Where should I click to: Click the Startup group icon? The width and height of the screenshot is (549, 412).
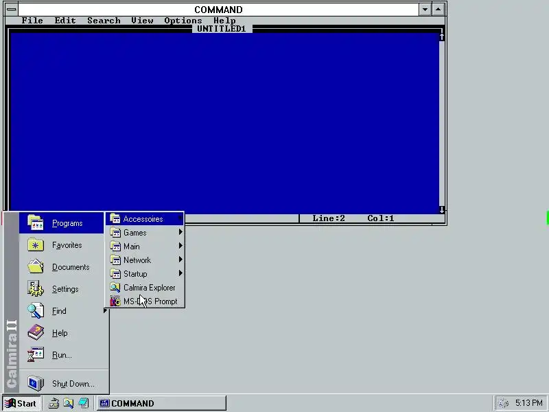click(x=115, y=273)
